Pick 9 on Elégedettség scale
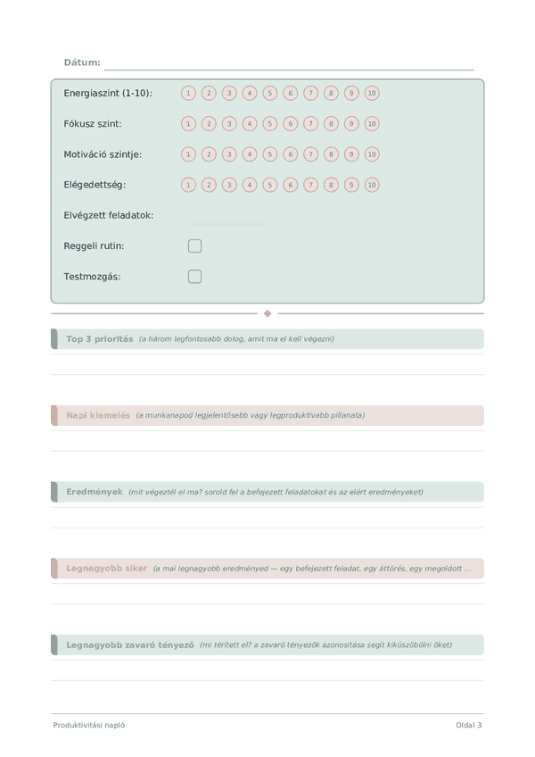535x757 pixels. pos(351,185)
